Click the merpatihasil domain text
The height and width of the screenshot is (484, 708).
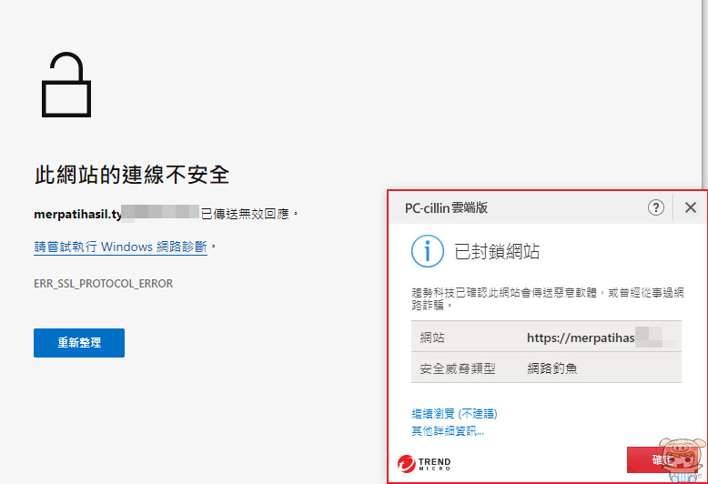coord(77,214)
